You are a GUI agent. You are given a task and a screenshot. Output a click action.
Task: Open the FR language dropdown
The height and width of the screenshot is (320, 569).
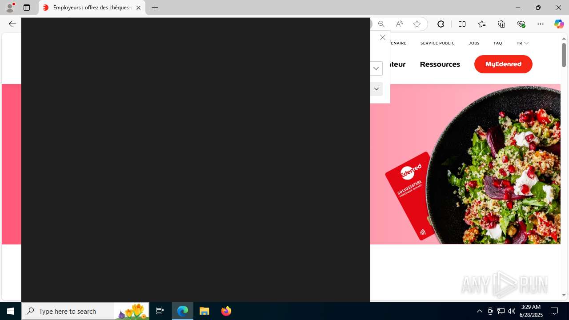[x=523, y=43]
